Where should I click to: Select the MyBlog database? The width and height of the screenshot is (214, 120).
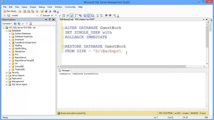pos(18,46)
